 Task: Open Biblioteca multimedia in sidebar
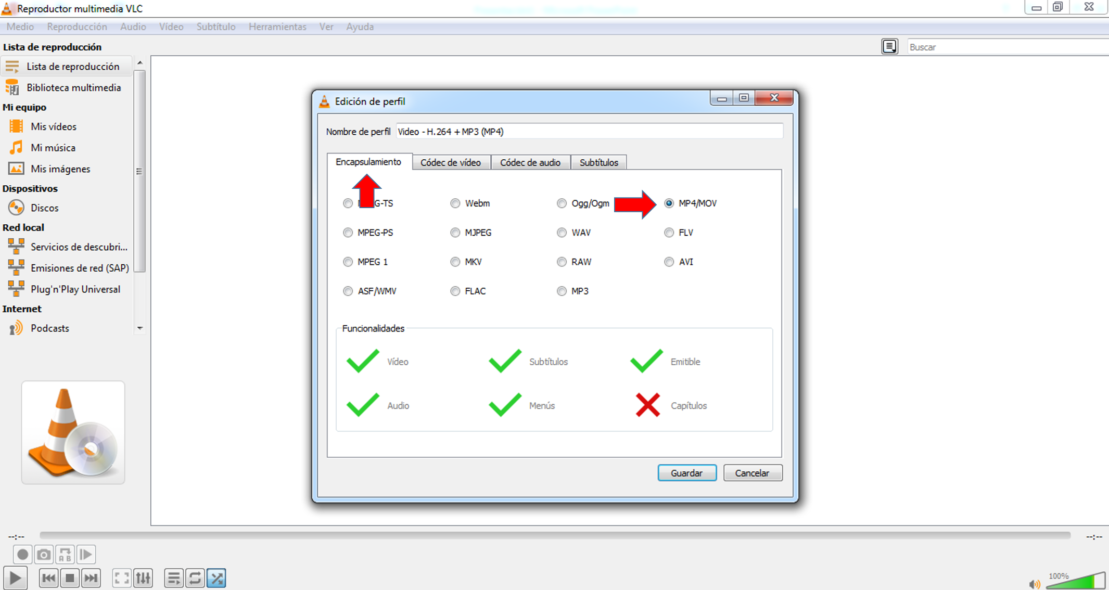66,87
